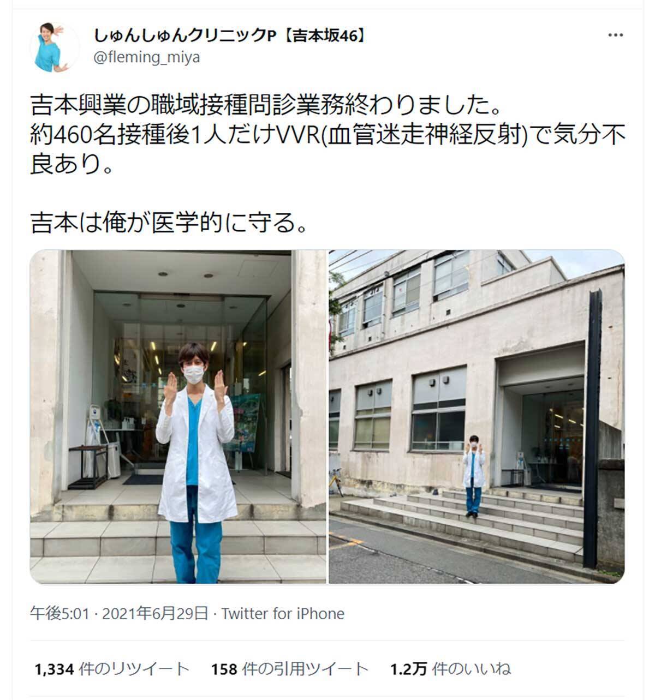The height and width of the screenshot is (700, 655).
Task: Click the quote tweet count 158
Action: coord(224,669)
